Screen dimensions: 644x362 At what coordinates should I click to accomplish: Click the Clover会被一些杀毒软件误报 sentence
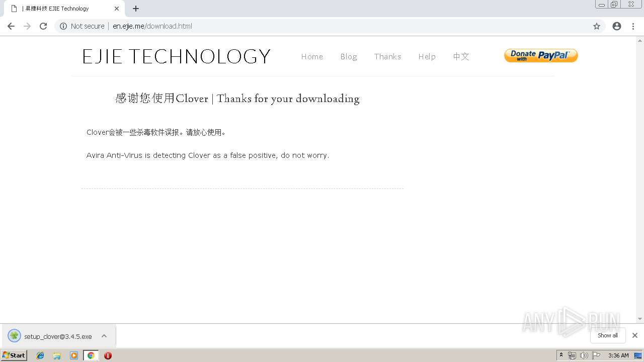156,132
